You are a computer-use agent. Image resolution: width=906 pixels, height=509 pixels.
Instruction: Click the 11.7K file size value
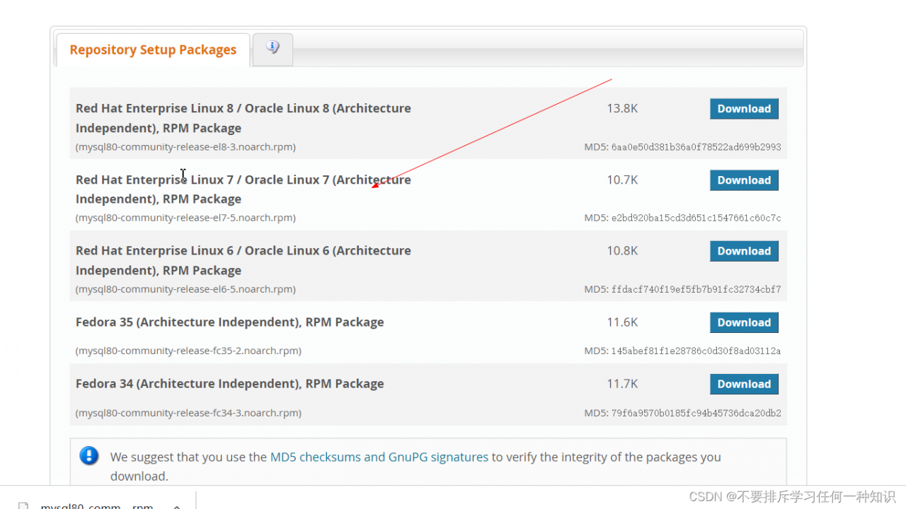coord(622,384)
